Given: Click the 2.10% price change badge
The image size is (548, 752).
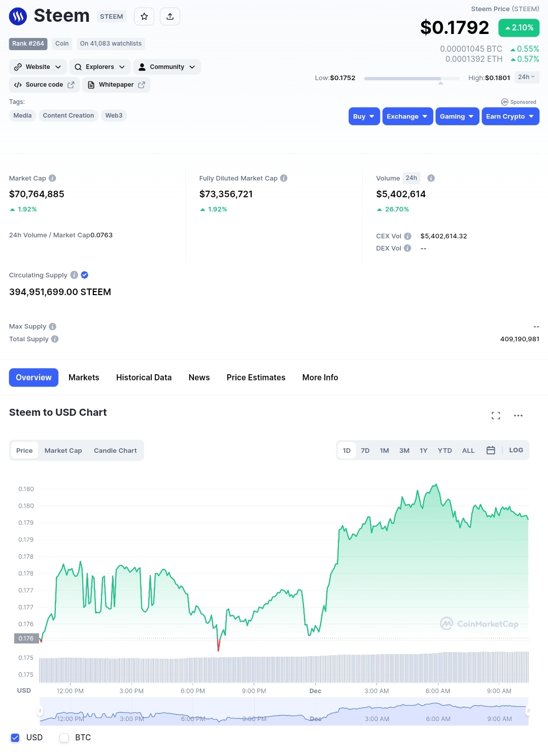Looking at the screenshot, I should 519,28.
